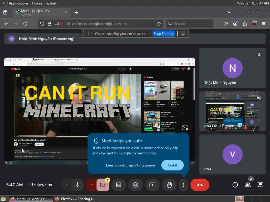Click the uBlock extension badge icon
Image resolution: width=270 pixels, height=202 pixels.
[254, 23]
